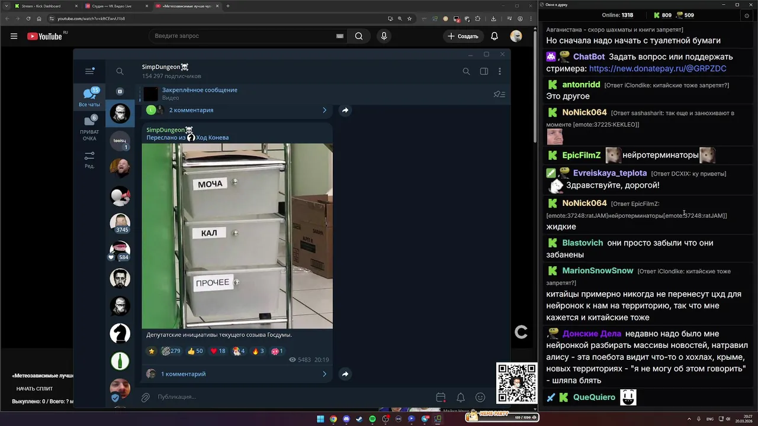
Task: Open the ПРИВАТ ОЧКА chat folder
Action: pos(89,128)
